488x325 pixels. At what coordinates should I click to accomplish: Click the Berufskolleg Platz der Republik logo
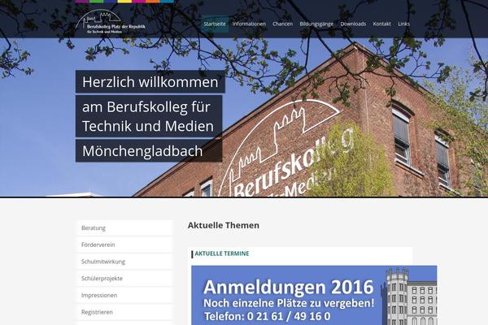tap(111, 22)
